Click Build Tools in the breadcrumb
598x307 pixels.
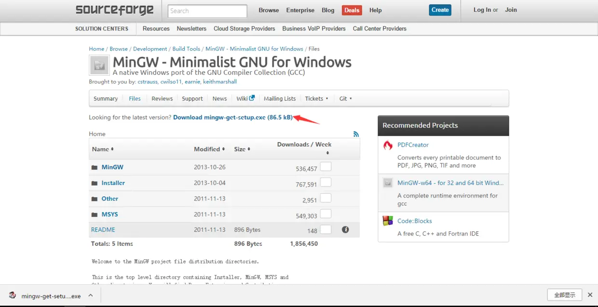[186, 49]
